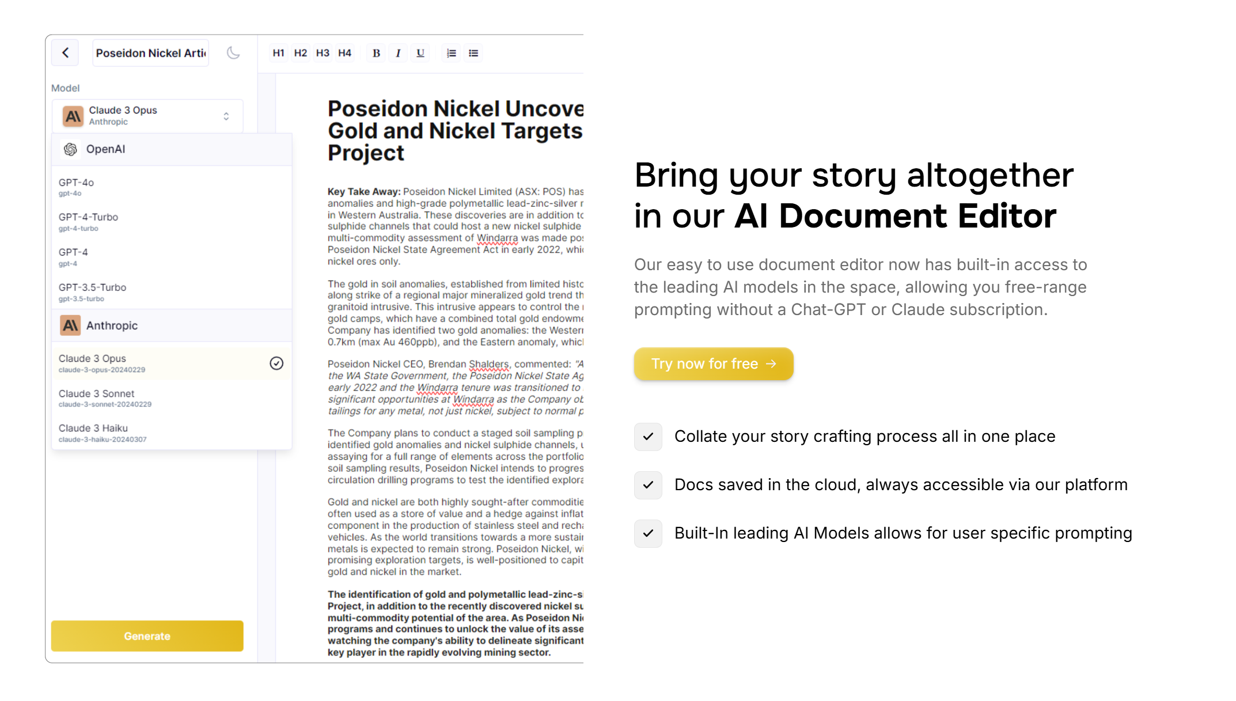This screenshot has width=1236, height=701.
Task: Edit the document title field
Action: click(151, 53)
